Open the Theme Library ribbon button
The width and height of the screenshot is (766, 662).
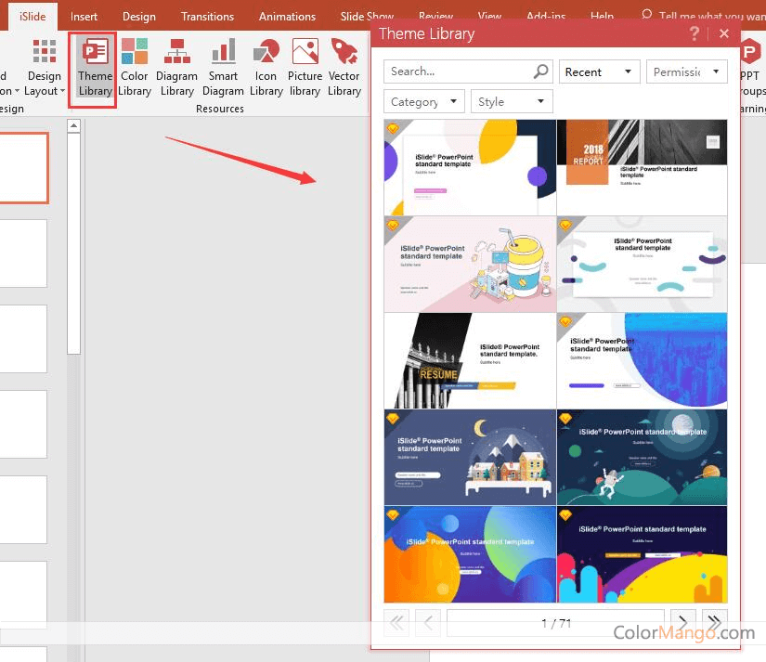(x=95, y=69)
